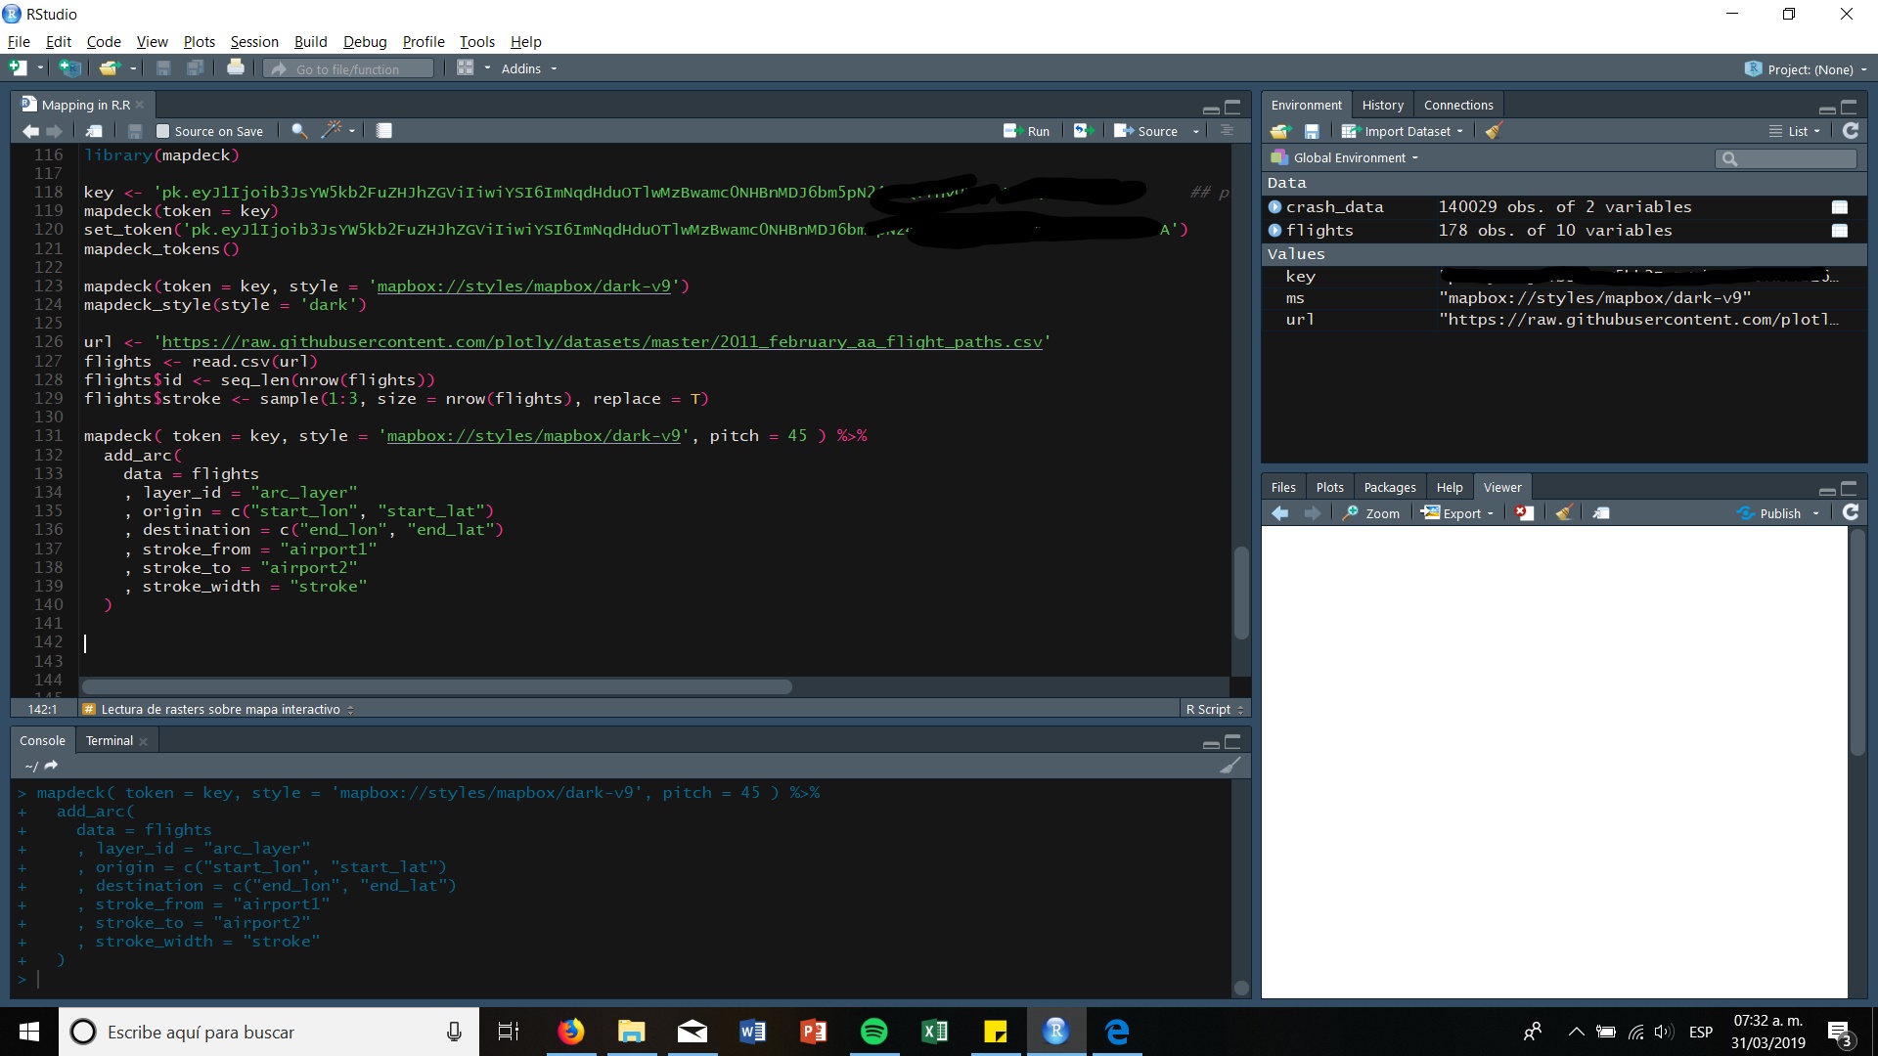Open Spotify from the taskbar
1878x1056 pixels.
tap(873, 1032)
